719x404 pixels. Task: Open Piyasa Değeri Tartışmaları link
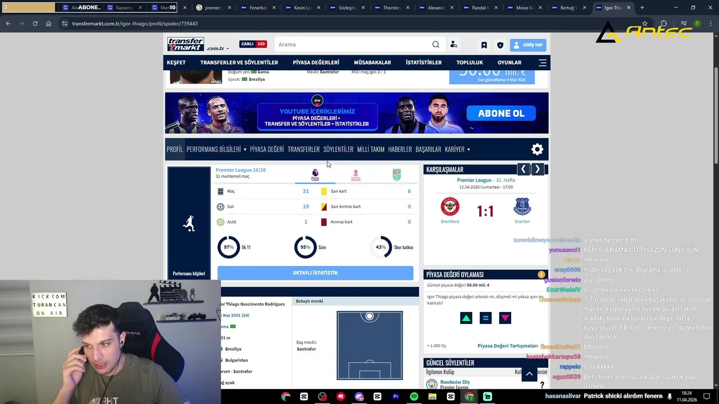[x=508, y=346]
